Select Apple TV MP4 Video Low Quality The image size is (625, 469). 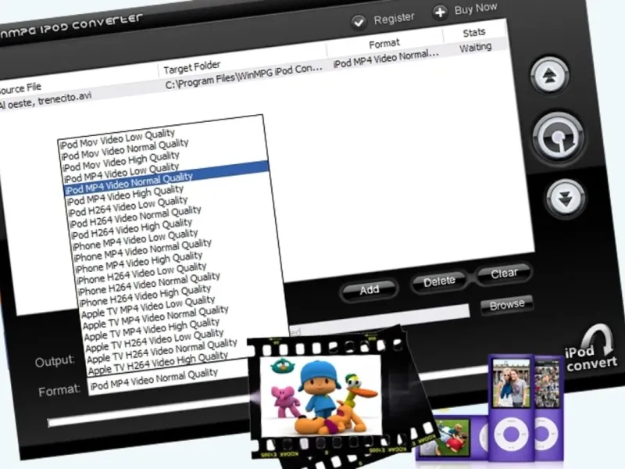[148, 306]
